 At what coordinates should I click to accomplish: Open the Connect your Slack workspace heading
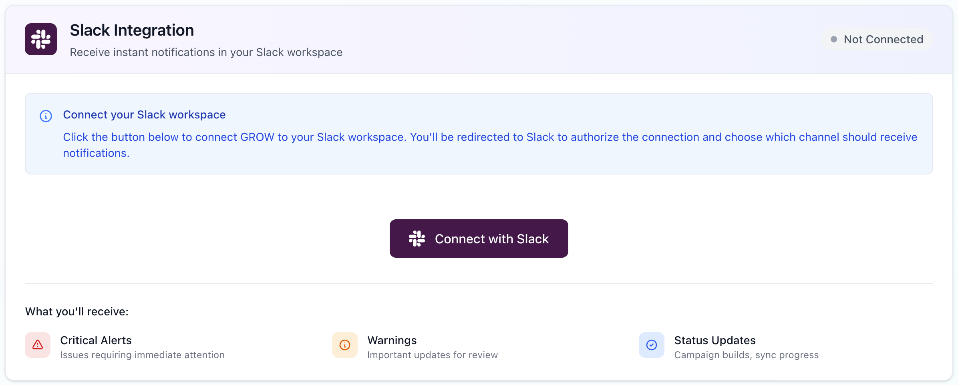(144, 115)
